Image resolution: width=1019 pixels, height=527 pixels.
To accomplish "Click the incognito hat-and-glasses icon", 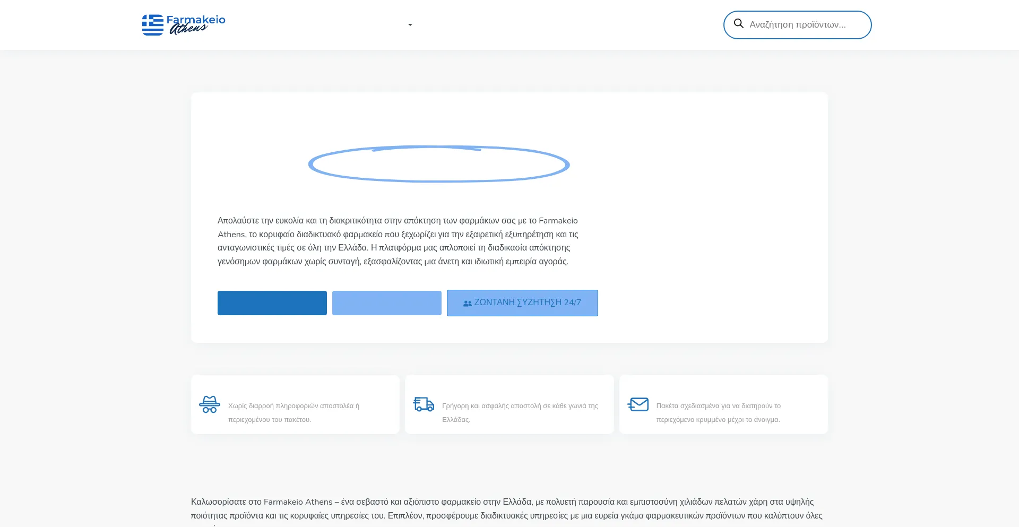I will pyautogui.click(x=210, y=404).
